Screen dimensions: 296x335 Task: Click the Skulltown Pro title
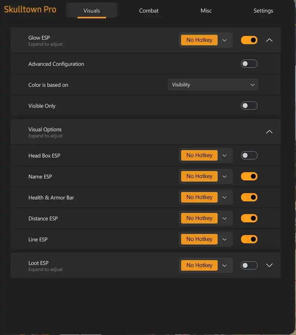[30, 10]
